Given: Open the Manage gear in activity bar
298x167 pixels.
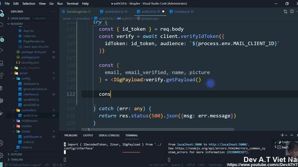Looking at the screenshot, I should 1,155.
